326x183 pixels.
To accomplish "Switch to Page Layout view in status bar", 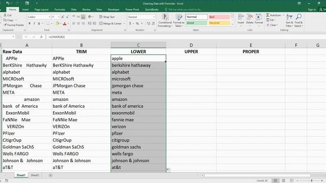I will [x=283, y=181].
